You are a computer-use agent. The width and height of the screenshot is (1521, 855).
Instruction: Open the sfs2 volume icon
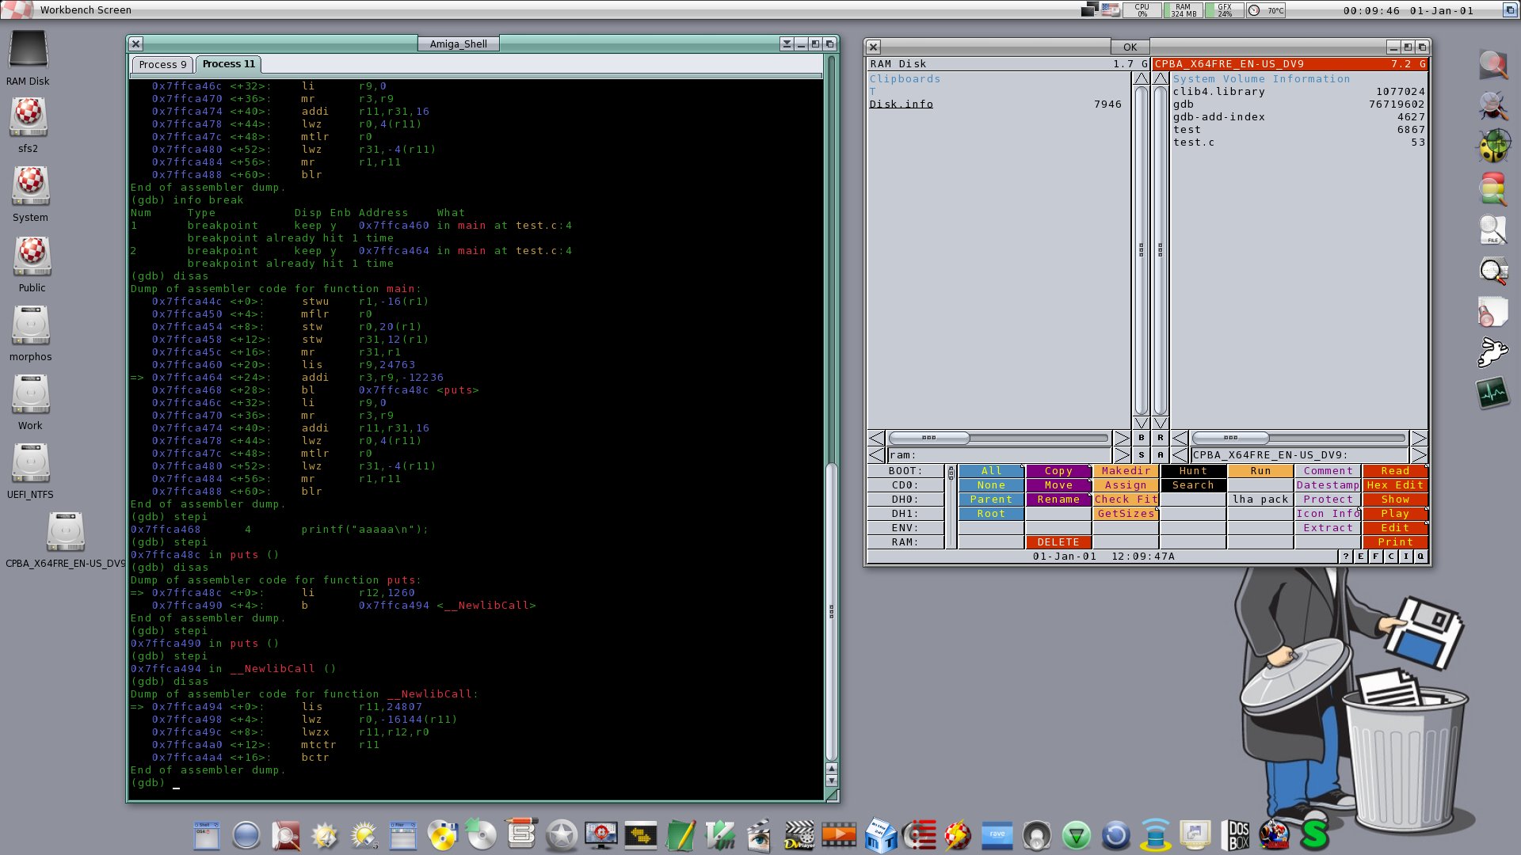[29, 116]
